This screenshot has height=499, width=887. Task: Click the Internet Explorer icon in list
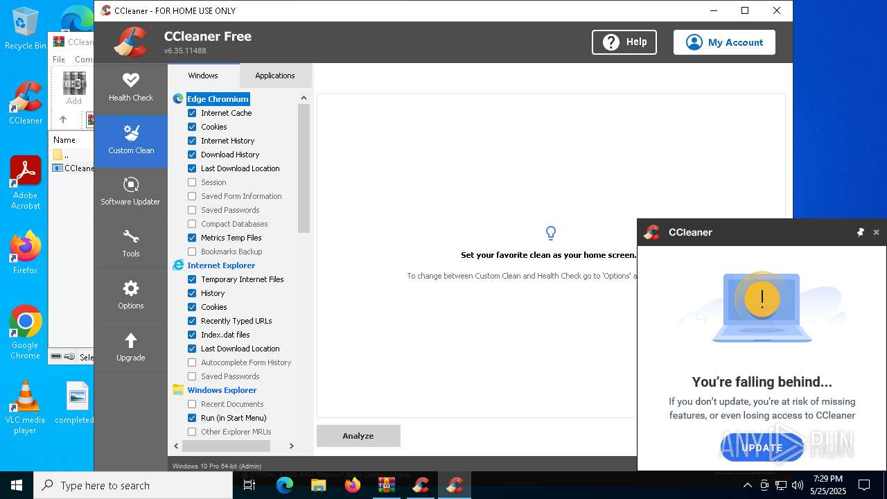[x=178, y=265]
